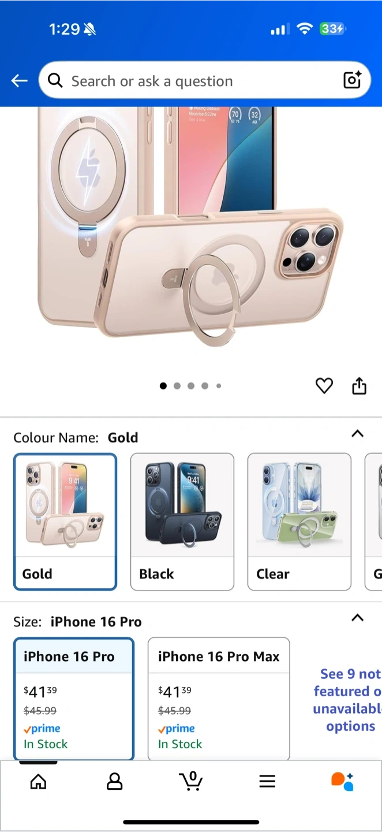Collapse the Colour Name section

coord(358,433)
